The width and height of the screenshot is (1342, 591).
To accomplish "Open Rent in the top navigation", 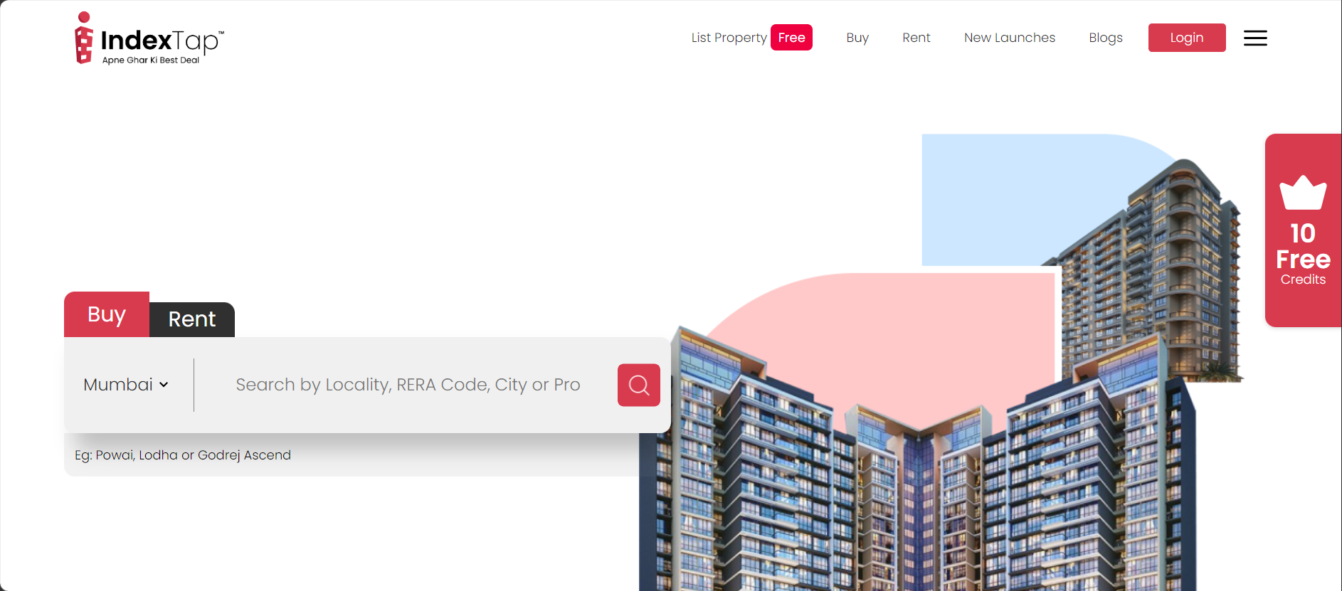I will [x=916, y=38].
